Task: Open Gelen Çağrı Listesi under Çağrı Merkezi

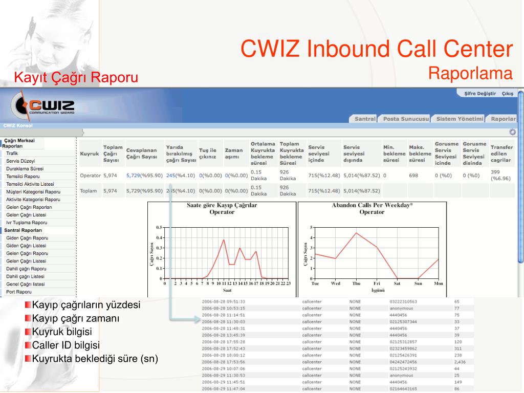Action: (x=26, y=215)
